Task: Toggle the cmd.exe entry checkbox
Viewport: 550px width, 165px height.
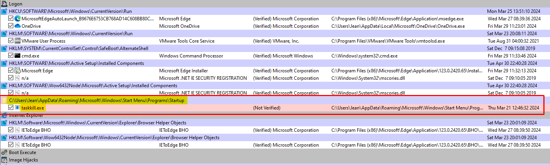Action: tap(11, 56)
